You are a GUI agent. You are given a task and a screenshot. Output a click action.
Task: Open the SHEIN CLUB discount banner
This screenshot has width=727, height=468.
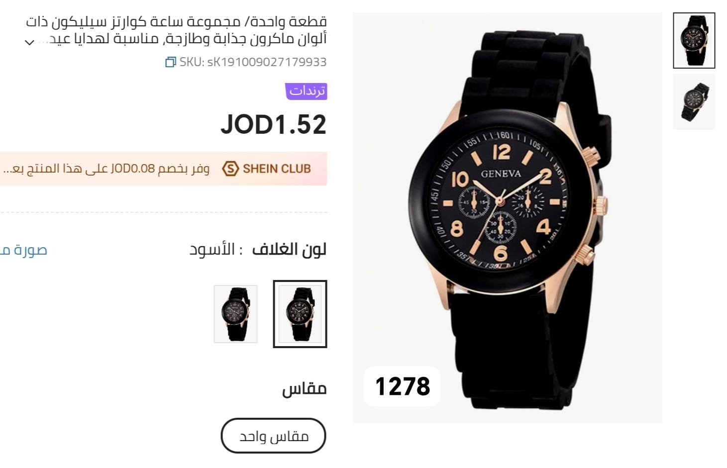(x=163, y=169)
